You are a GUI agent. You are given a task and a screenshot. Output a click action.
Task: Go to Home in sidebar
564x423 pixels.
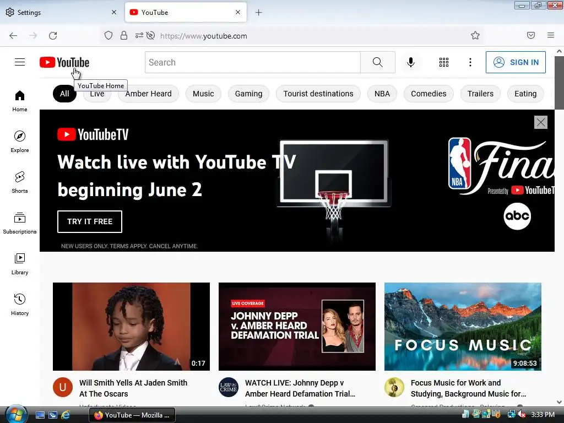(20, 101)
